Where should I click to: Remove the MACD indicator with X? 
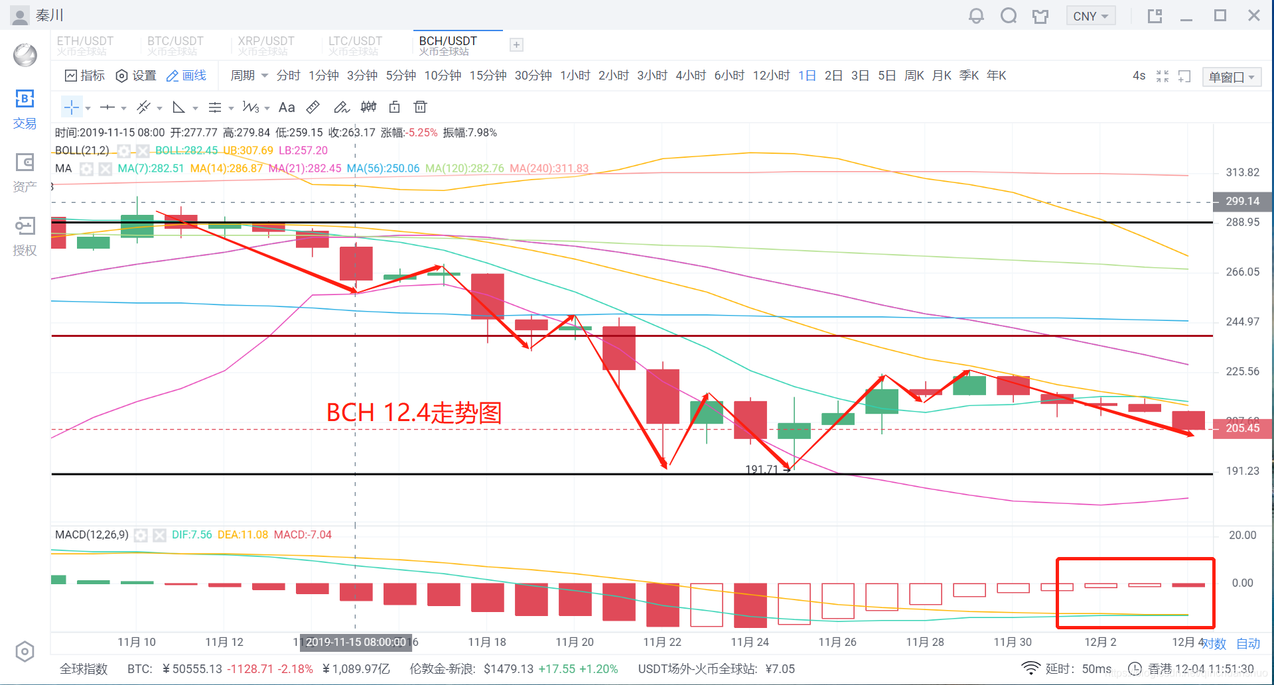click(x=159, y=535)
